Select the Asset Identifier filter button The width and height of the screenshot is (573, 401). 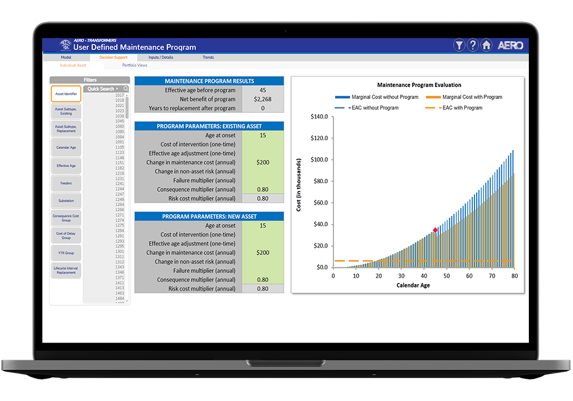coord(66,94)
